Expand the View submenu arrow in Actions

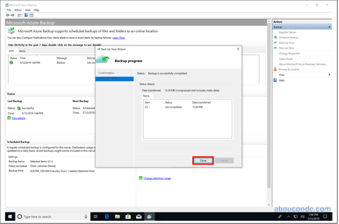click(x=329, y=74)
